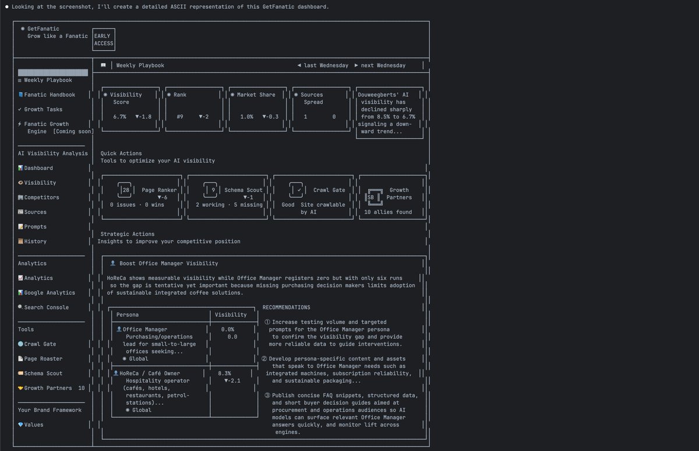Screen dimensions: 699x451
Task: Click the label emoji beside Schema Scout in sidebar
Action: [20, 373]
